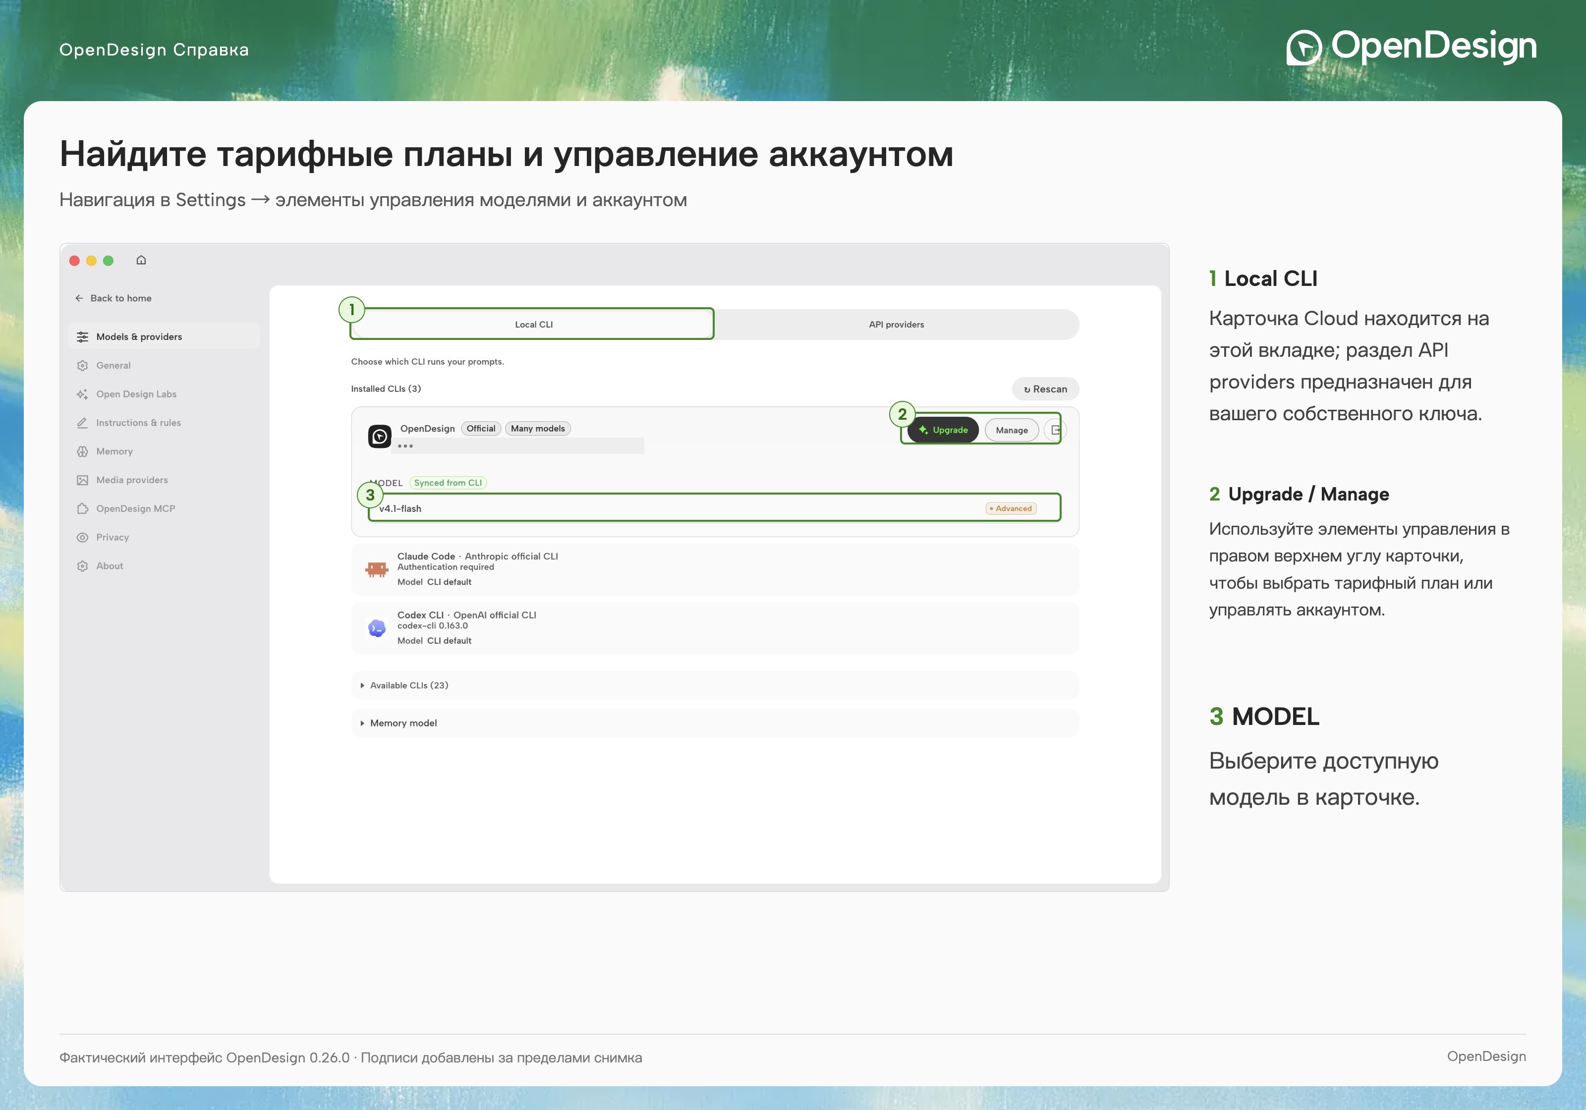1586x1110 pixels.
Task: Go to Instructions & rules
Action: 165,423
